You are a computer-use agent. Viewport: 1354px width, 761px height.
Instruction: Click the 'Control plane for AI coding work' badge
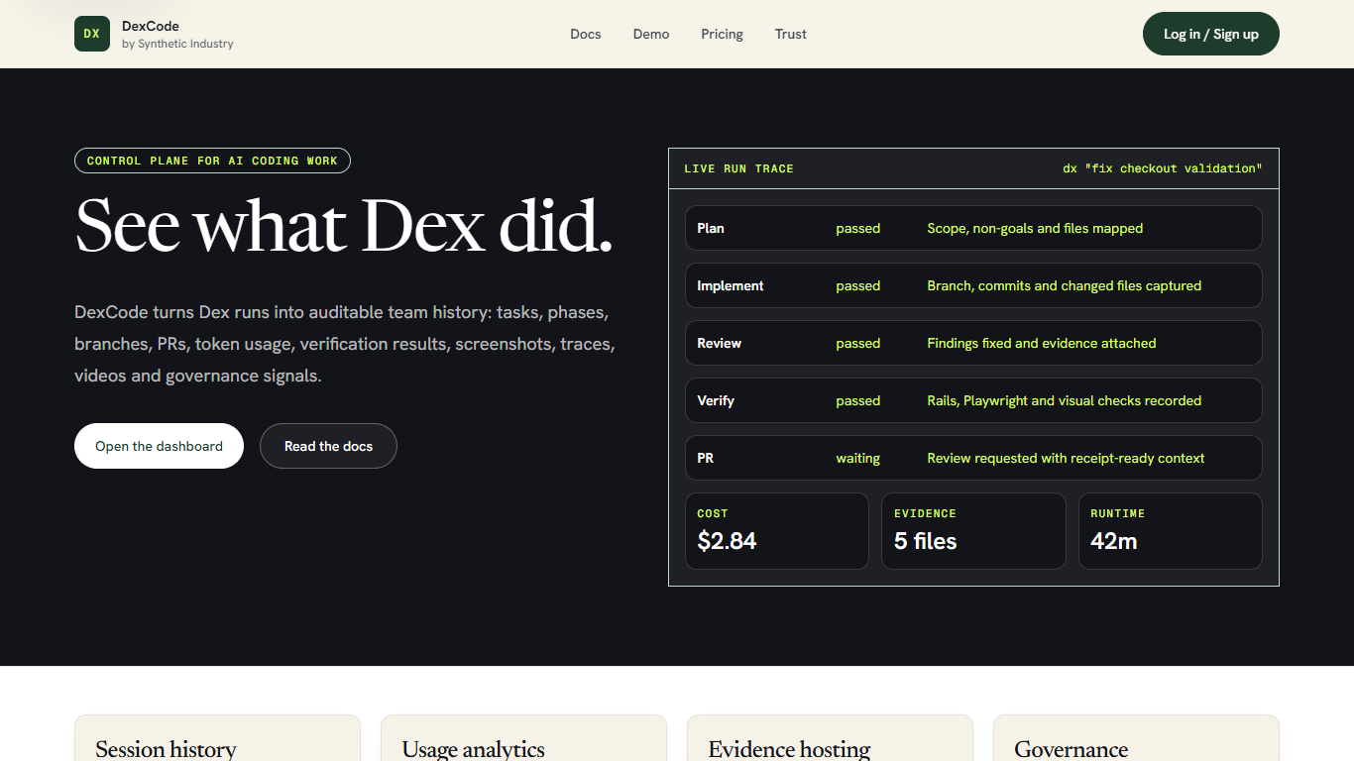(212, 161)
